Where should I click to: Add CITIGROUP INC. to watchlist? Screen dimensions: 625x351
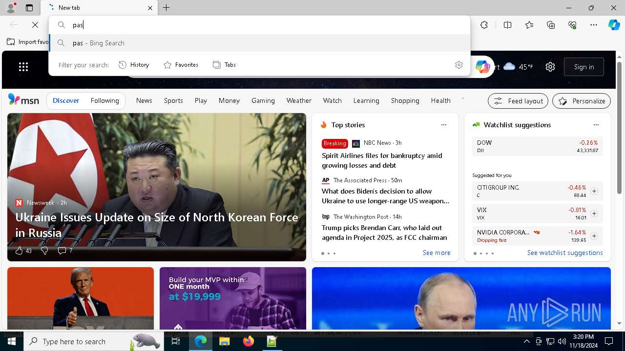[594, 191]
